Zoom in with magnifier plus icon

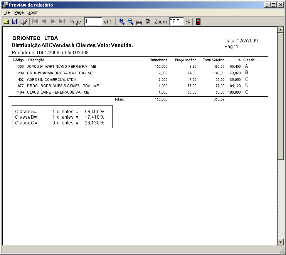pyautogui.click(x=121, y=22)
